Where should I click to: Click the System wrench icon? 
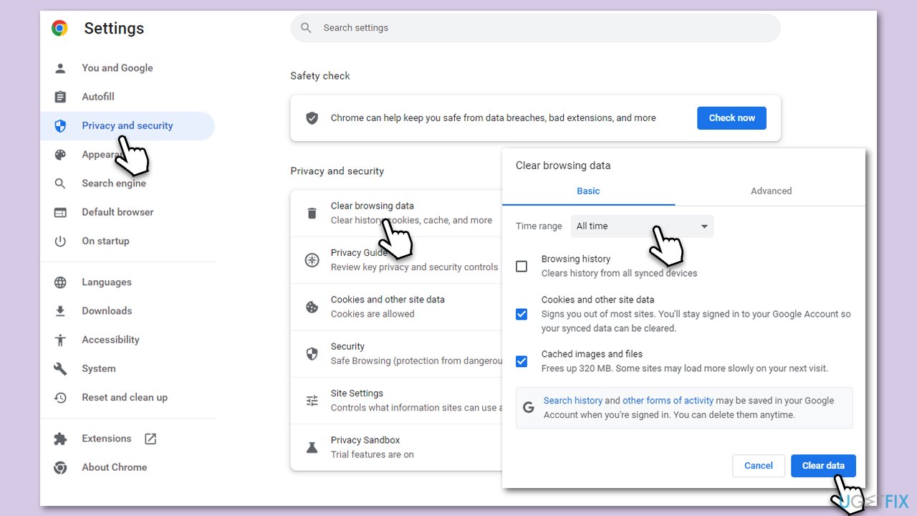[60, 368]
